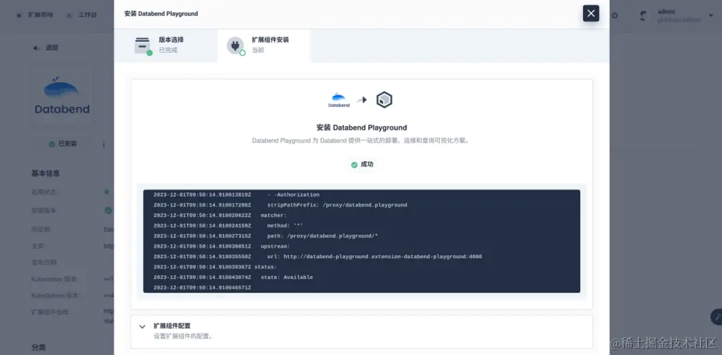
Task: Click the log line 'state: Available'
Action: 233,277
